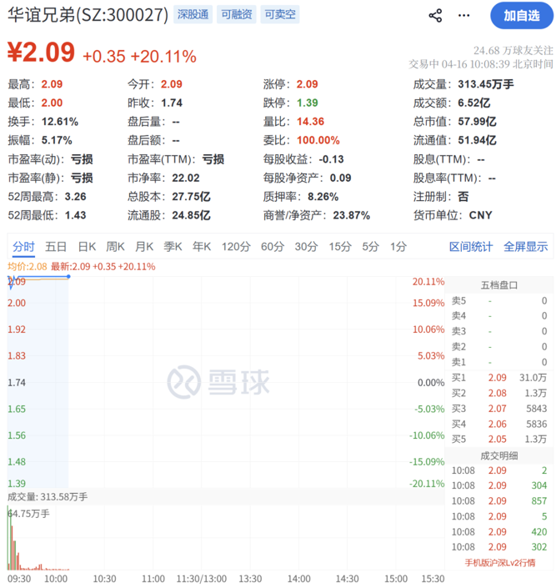The width and height of the screenshot is (556, 588).
Task: Click the share icon near the title
Action: 435,15
